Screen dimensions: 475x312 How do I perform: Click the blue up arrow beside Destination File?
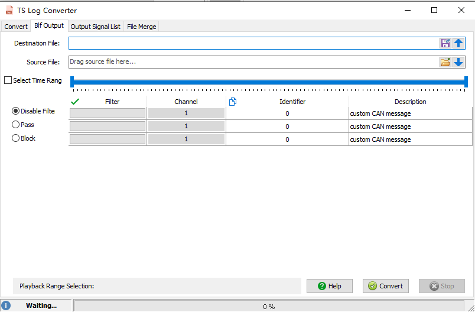click(458, 43)
